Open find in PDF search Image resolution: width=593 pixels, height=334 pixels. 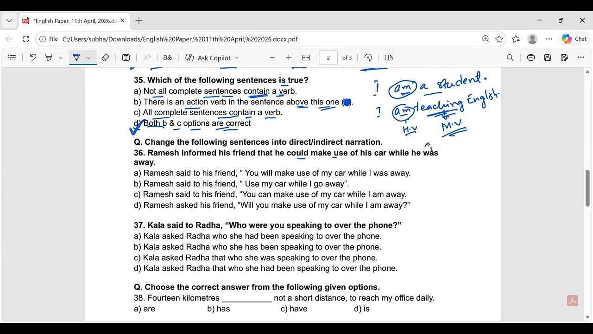[510, 58]
